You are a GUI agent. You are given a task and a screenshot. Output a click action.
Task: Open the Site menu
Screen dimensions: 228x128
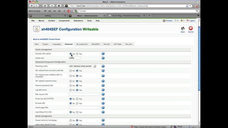tap(33, 21)
